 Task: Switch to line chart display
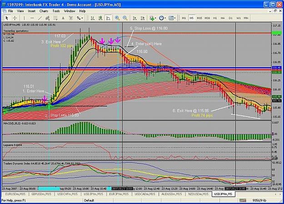click(108, 18)
